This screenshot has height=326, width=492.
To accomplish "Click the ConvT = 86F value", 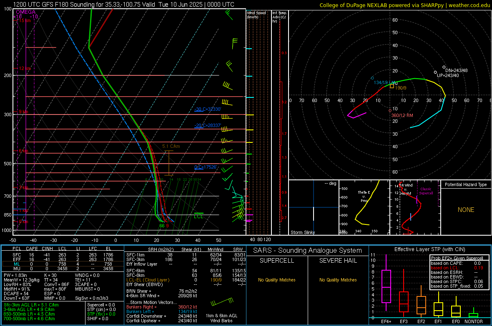I will click(57, 284).
